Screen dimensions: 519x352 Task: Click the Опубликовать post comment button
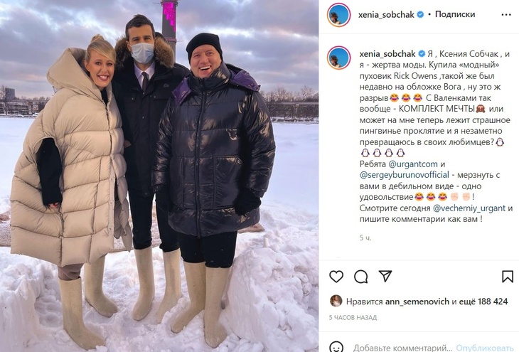click(x=485, y=348)
